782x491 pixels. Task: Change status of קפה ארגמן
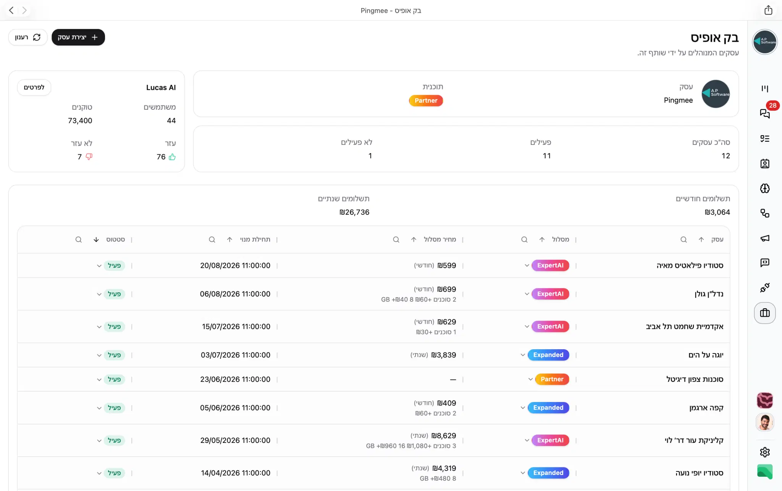[110, 408]
